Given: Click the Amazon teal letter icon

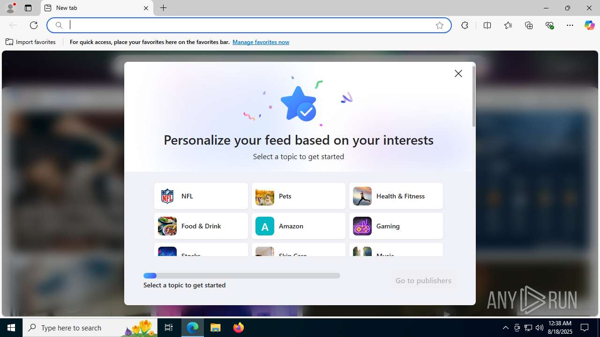Looking at the screenshot, I should pos(265,226).
